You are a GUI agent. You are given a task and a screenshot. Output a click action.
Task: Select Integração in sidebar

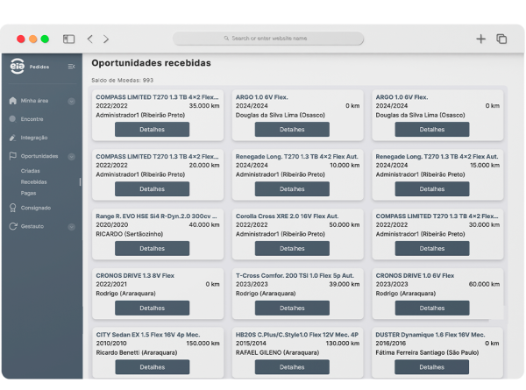(34, 138)
